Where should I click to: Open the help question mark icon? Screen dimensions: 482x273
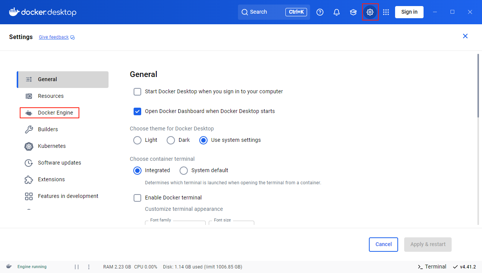click(x=320, y=12)
